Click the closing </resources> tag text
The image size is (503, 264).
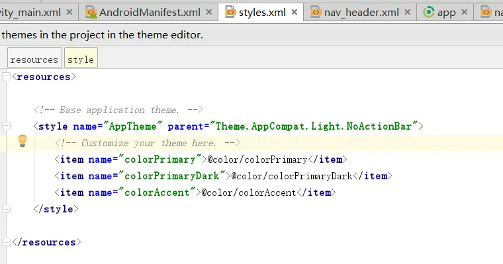(46, 242)
